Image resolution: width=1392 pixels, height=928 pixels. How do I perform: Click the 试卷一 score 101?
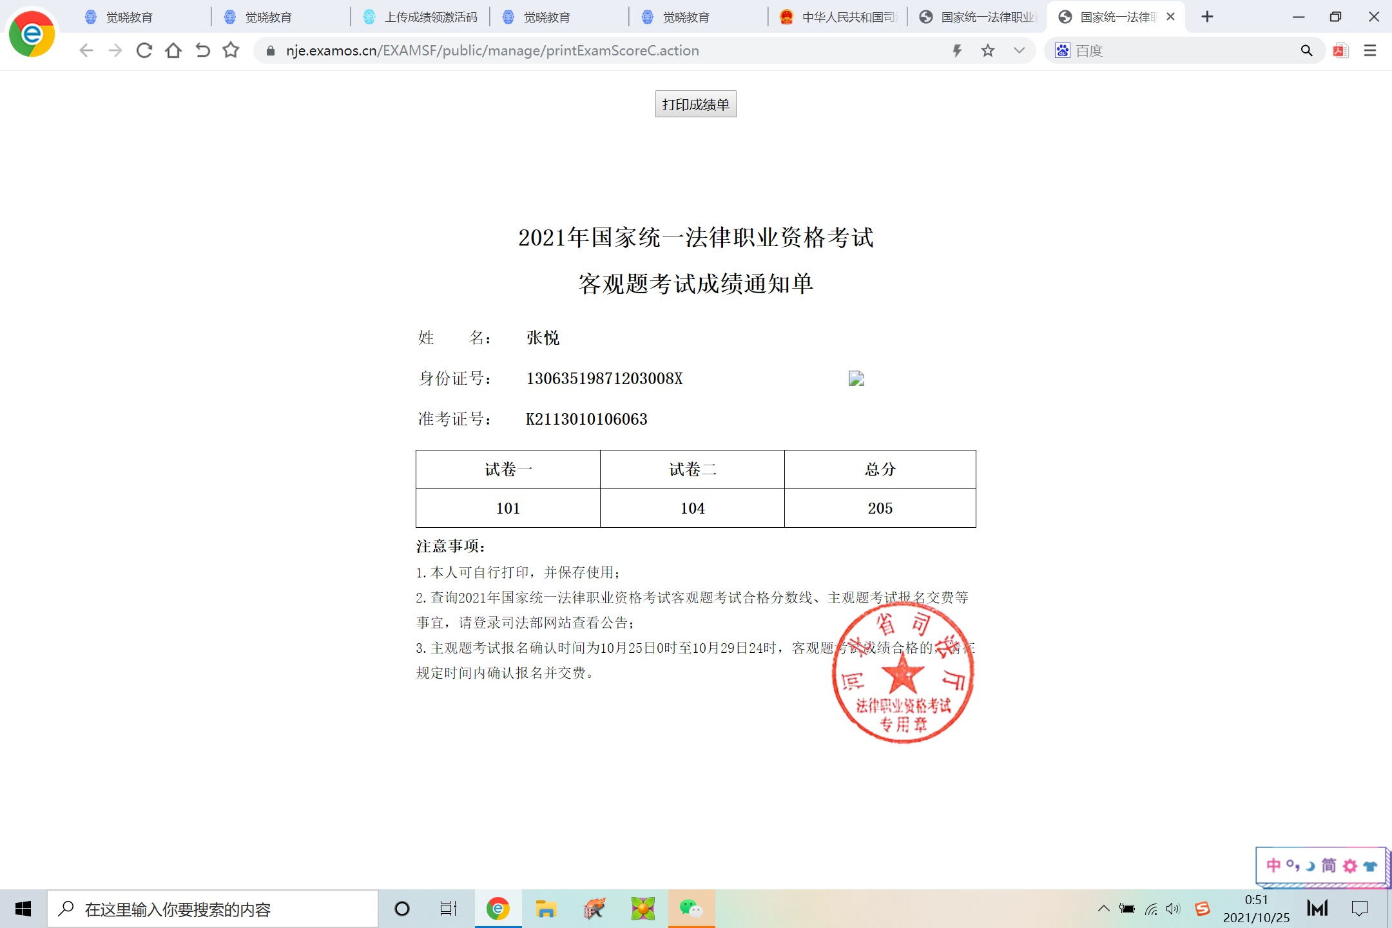(508, 508)
